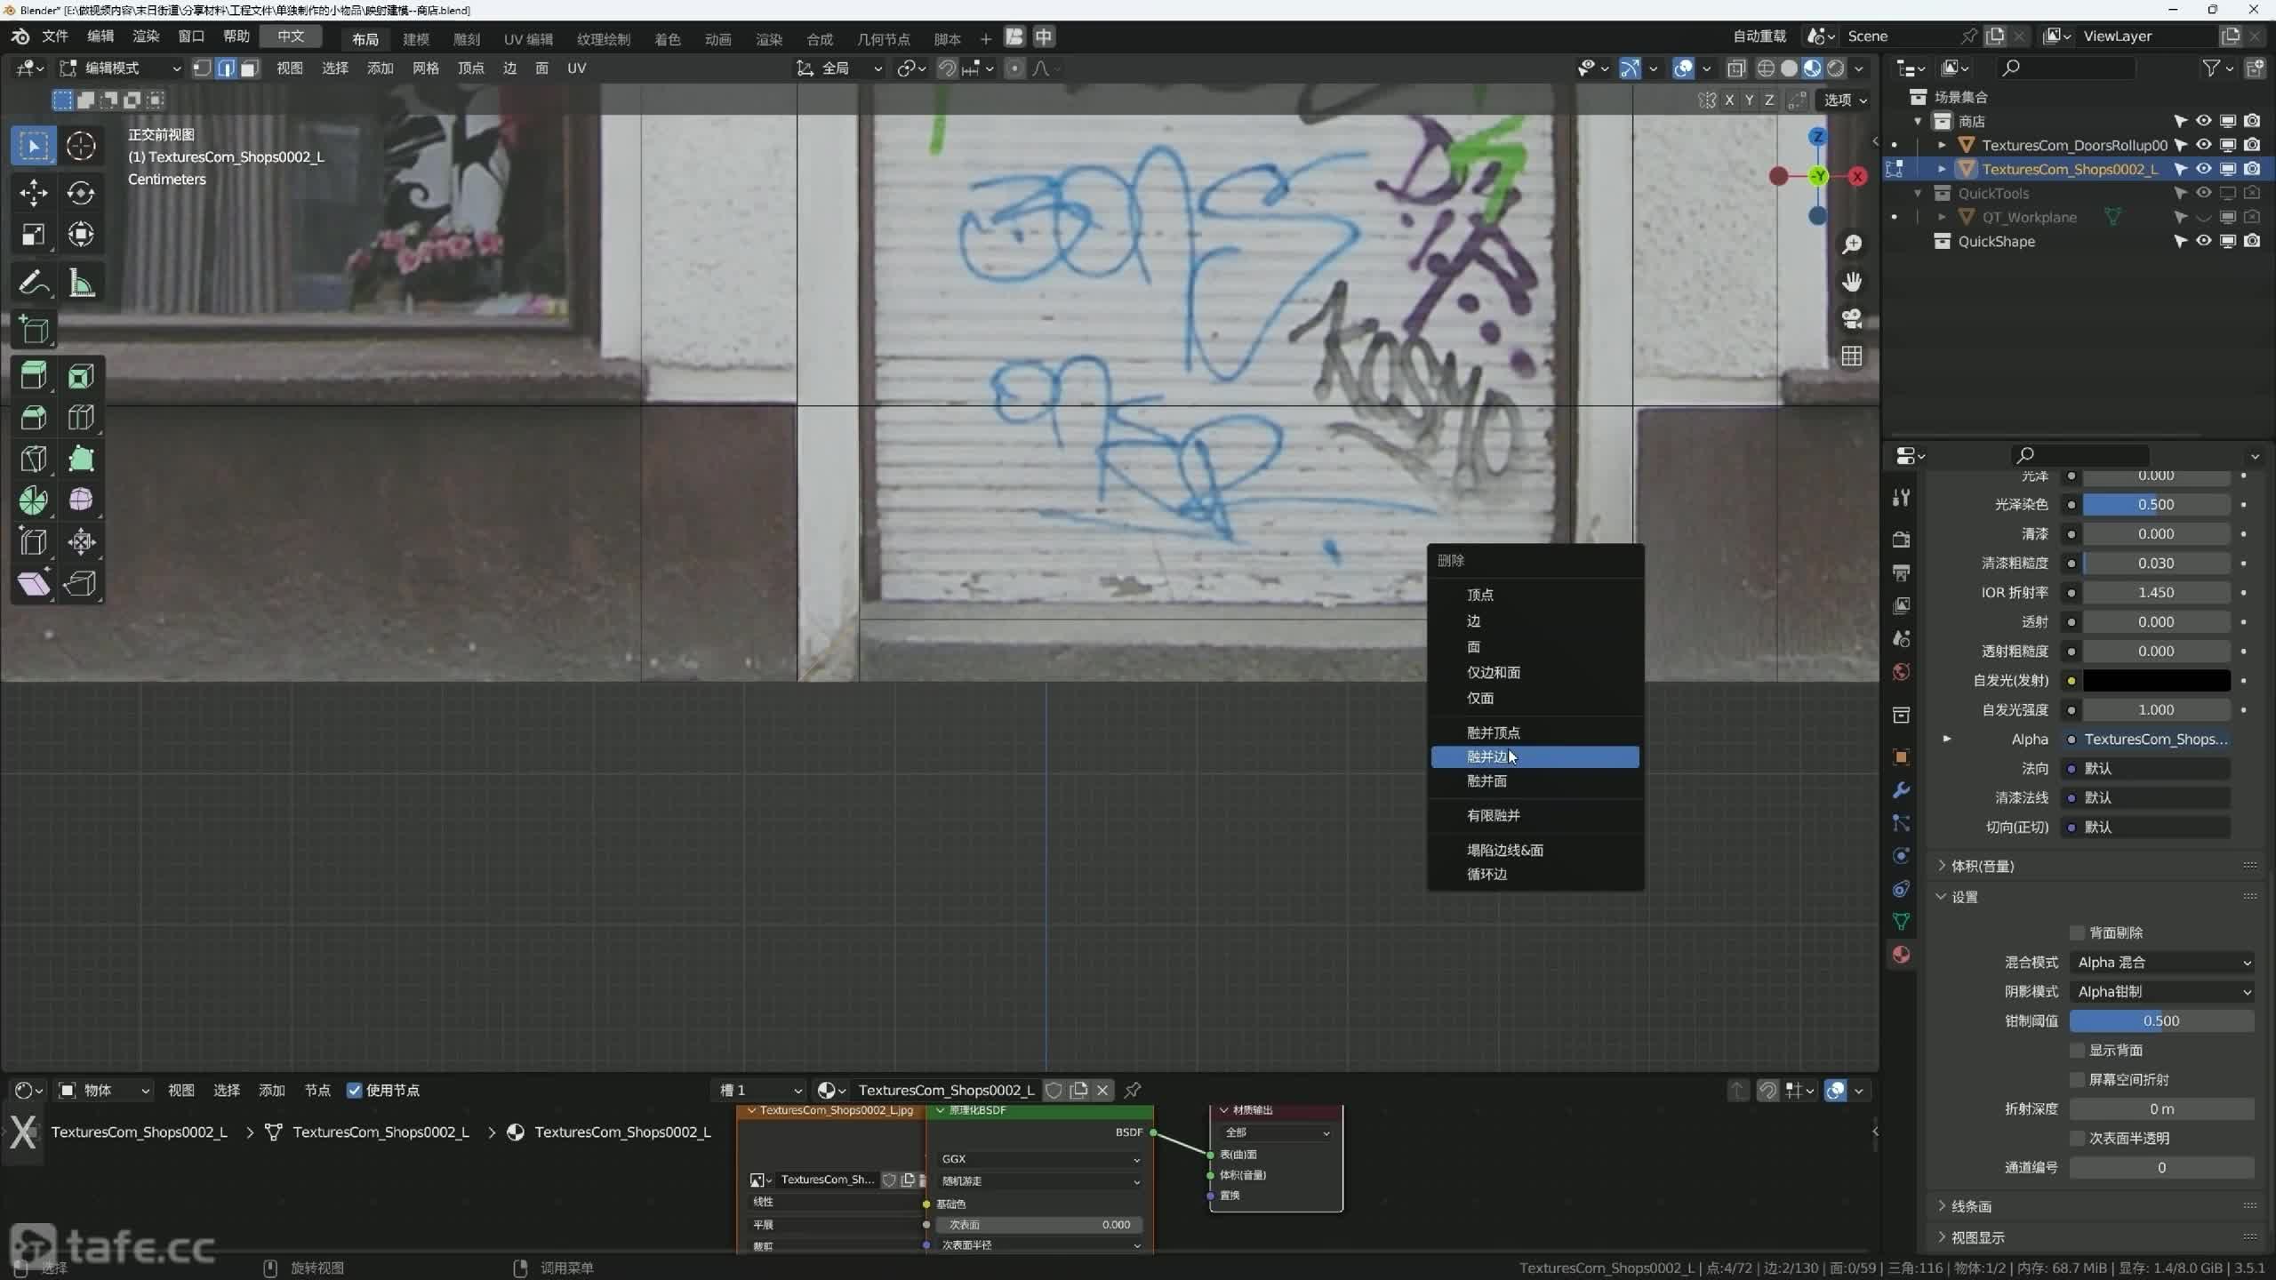Screen dimensions: 2276x1280
Task: Click the viewport zoom magnifier icon
Action: click(1852, 244)
